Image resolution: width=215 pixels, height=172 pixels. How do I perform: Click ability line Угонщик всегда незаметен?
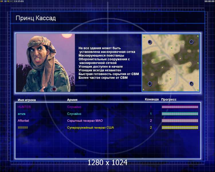pyautogui.click(x=100, y=70)
